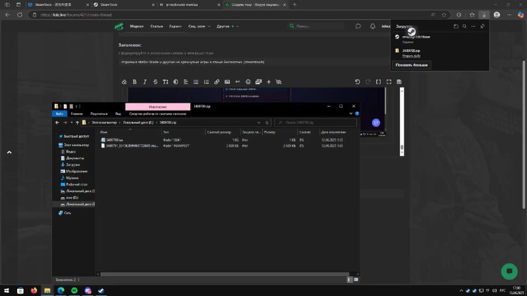Expand the Explorer ribbon with the chevron
Viewport: 527px width, 296px height.
point(350,113)
